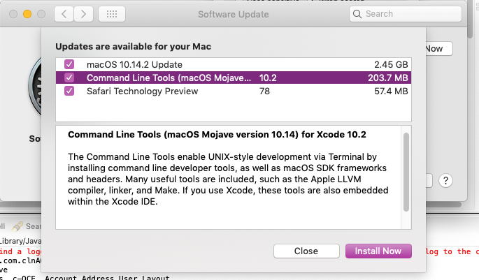Viewport: 479px width, 280px height.
Task: Uncheck the macOS 10.14.2 Update checkbox
Action: pyautogui.click(x=69, y=64)
